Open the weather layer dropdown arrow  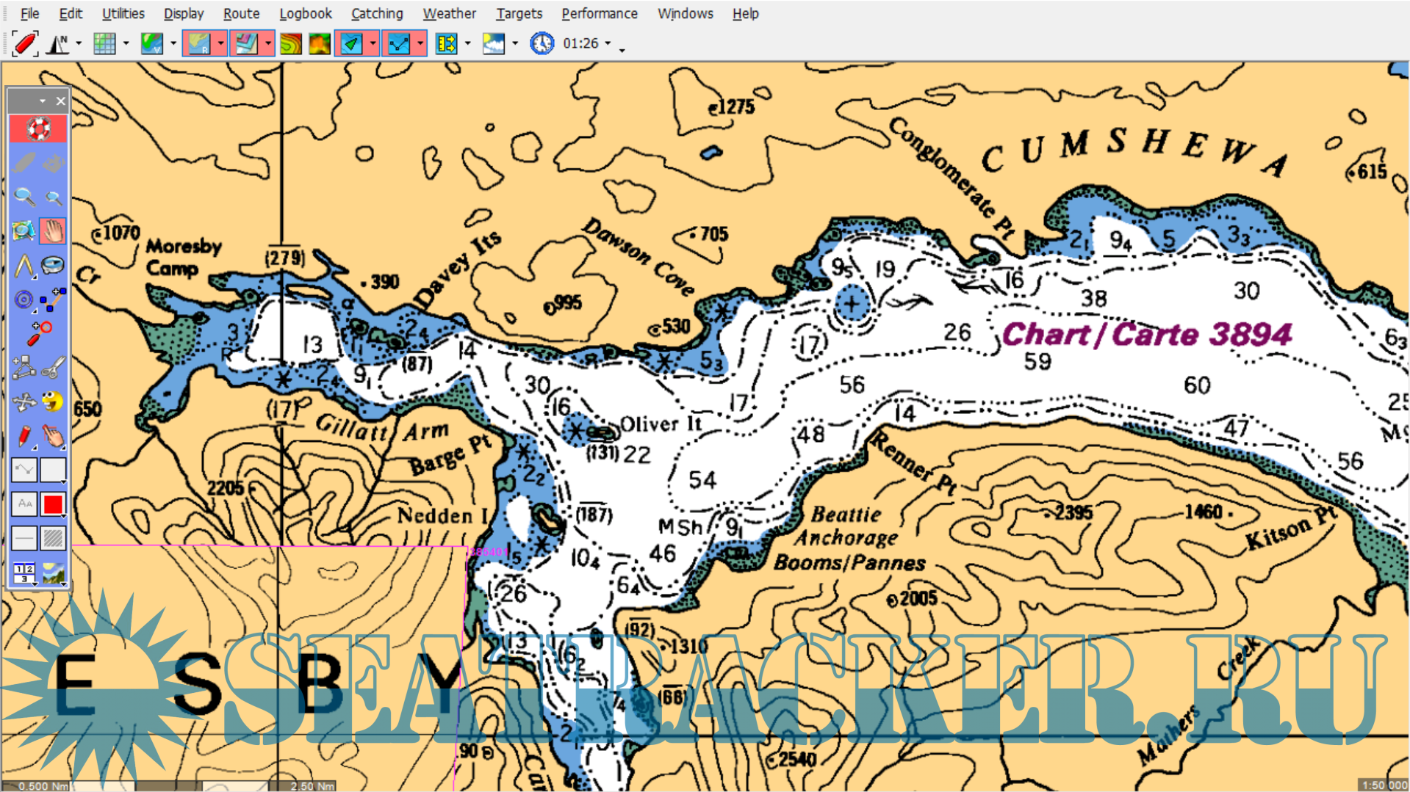pyautogui.click(x=514, y=44)
